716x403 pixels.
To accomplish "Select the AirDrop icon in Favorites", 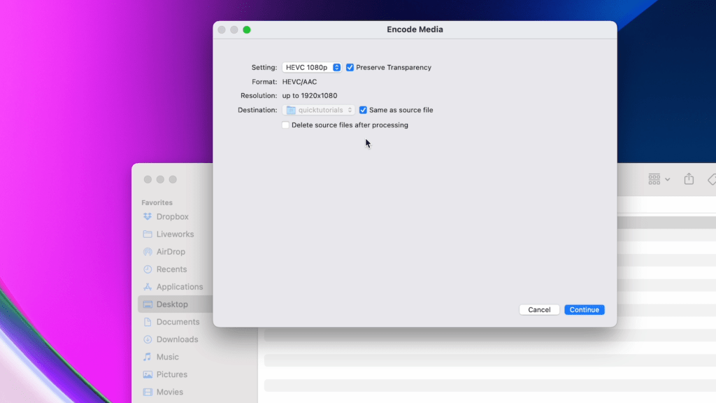I will (x=148, y=252).
